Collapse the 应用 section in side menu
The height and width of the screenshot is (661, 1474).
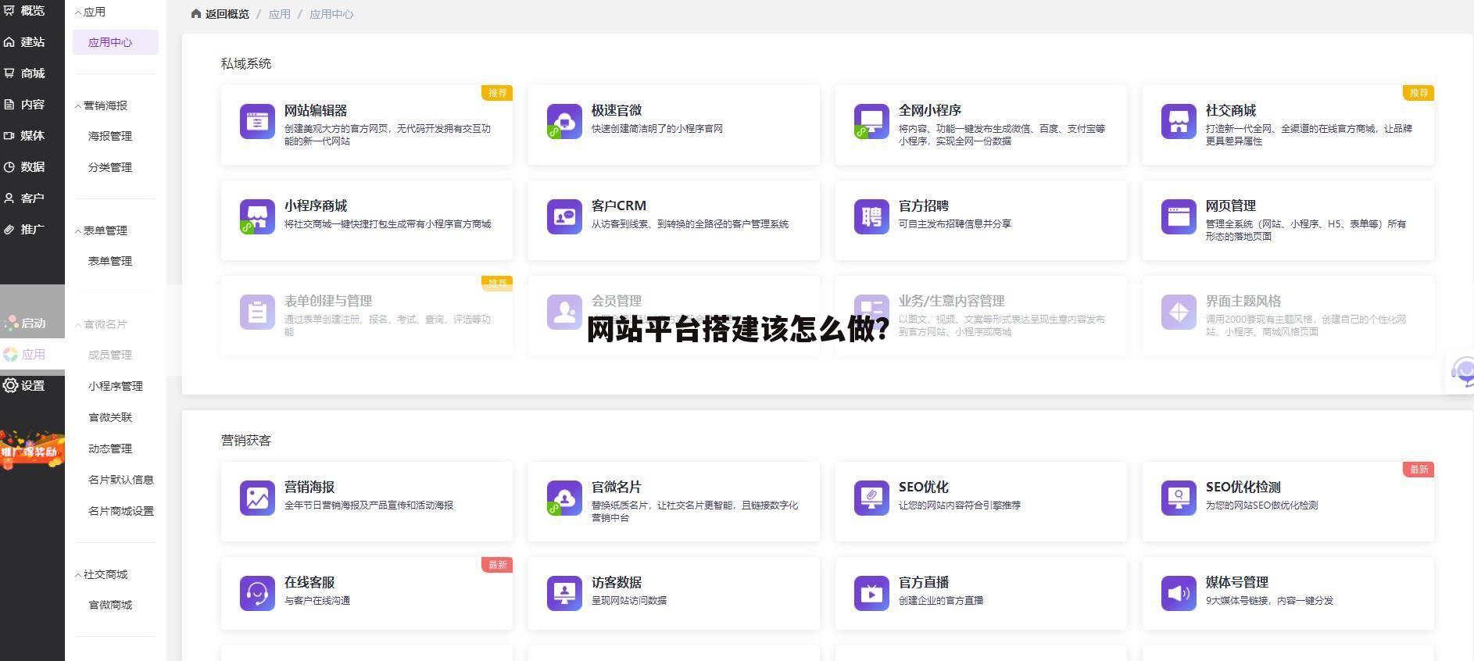point(78,13)
